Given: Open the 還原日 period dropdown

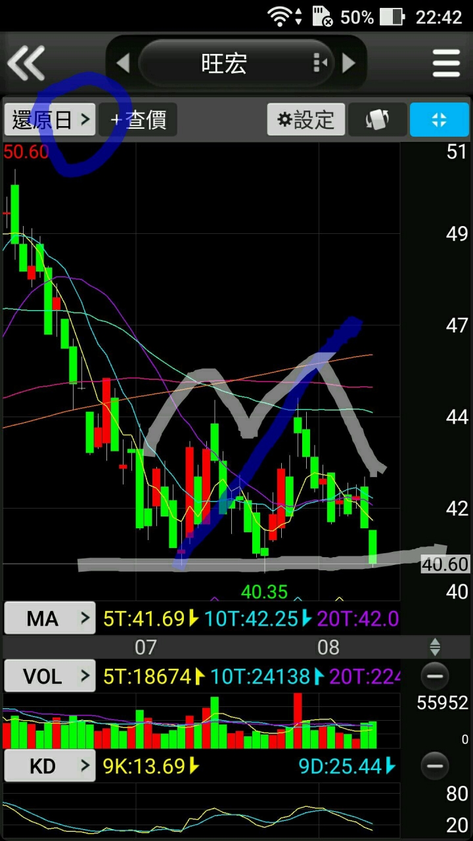Looking at the screenshot, I should tap(50, 120).
